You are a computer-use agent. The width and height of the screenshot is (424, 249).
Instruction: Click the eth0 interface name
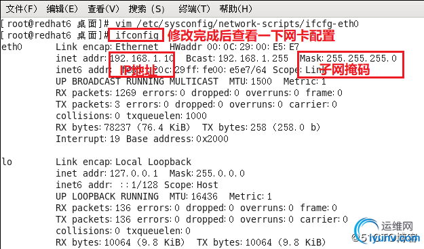point(12,47)
